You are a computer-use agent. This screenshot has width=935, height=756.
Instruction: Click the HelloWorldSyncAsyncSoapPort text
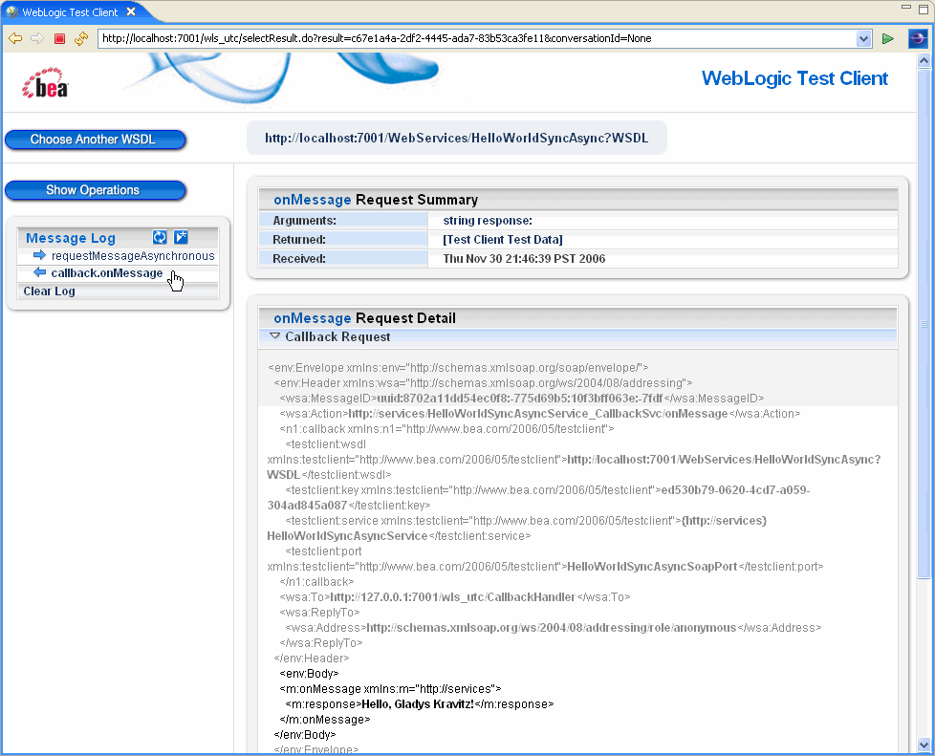coord(652,567)
